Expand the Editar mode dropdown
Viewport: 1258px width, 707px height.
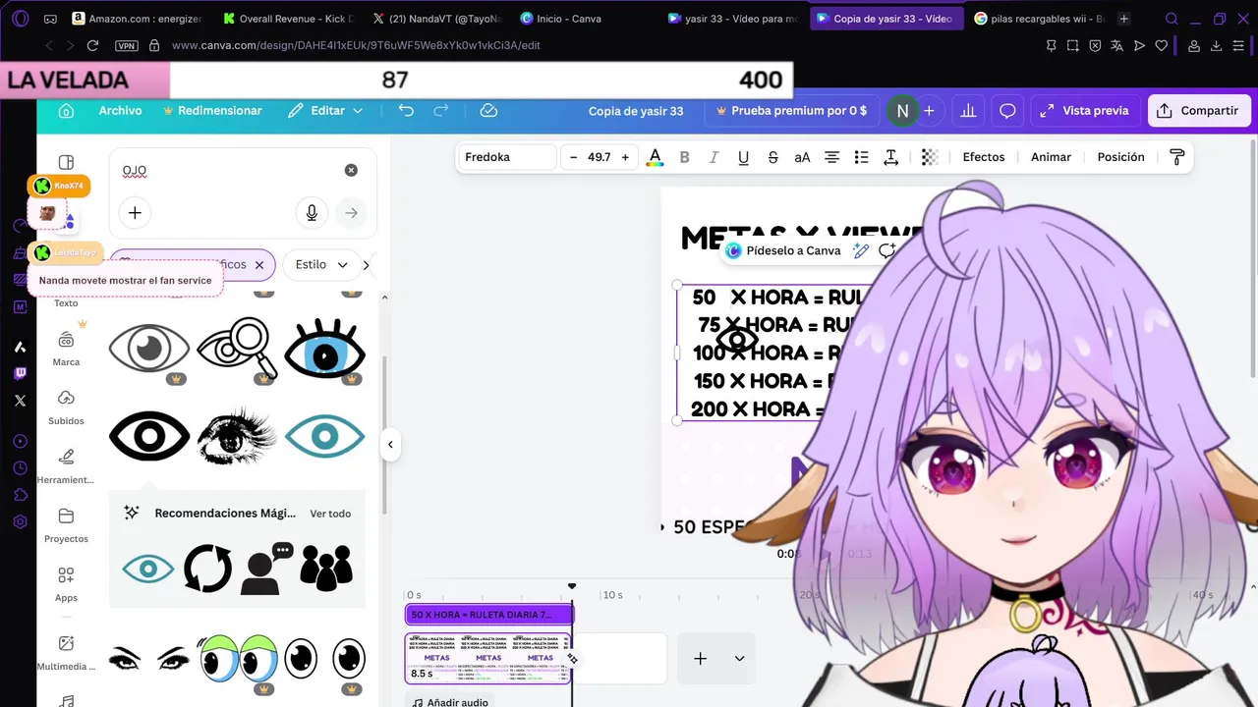point(325,111)
